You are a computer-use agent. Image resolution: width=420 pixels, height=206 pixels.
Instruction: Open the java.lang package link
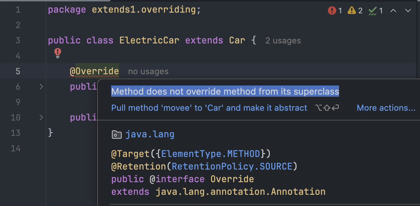coord(150,134)
